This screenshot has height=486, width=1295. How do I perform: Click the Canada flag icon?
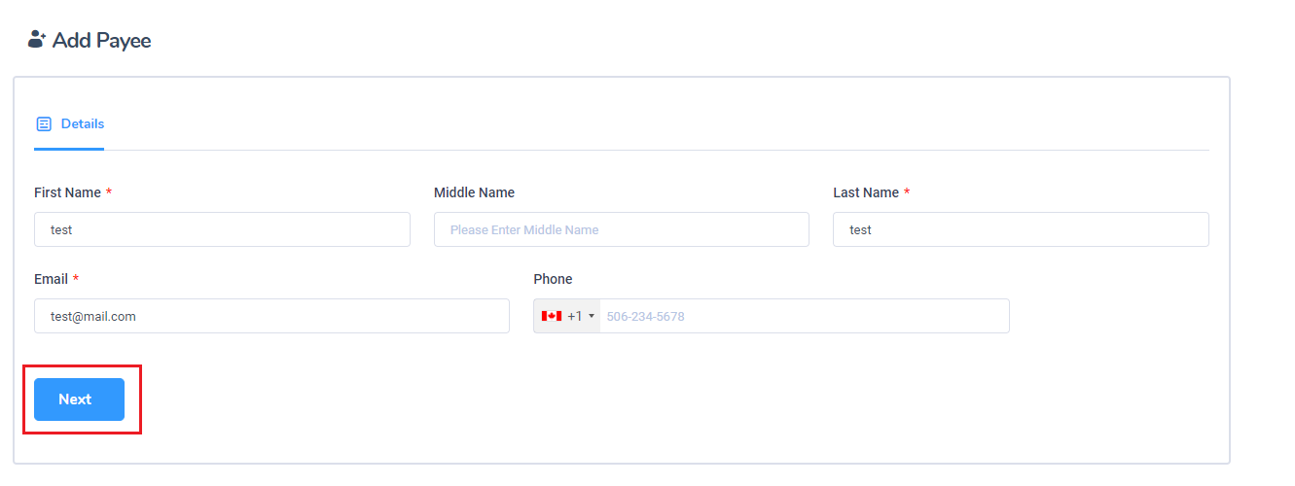click(x=552, y=316)
